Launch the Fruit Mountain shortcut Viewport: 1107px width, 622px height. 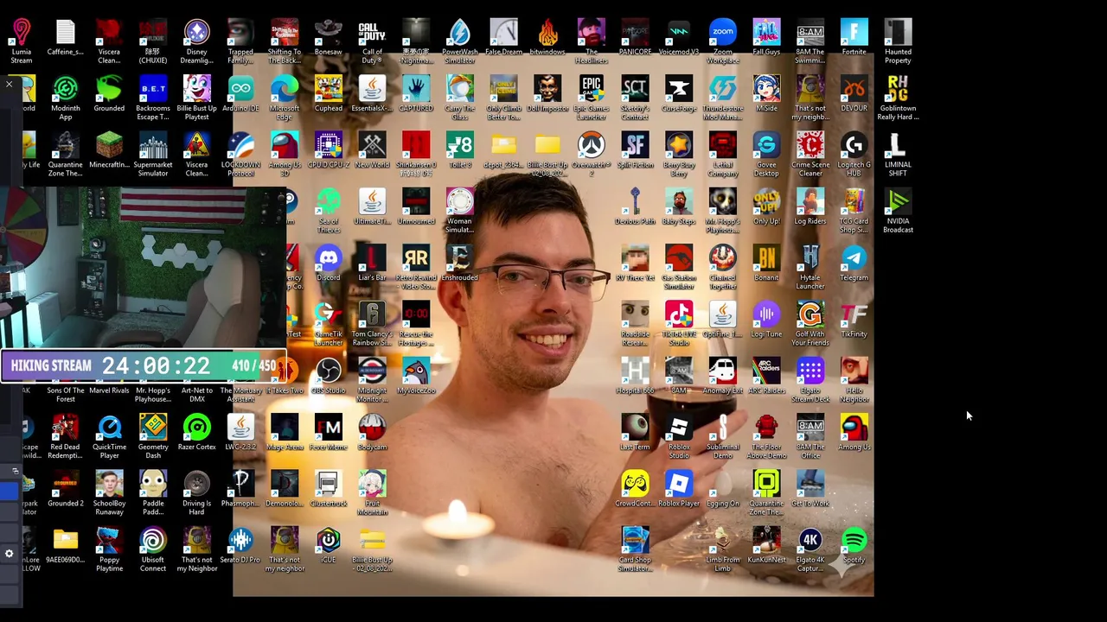[372, 493]
